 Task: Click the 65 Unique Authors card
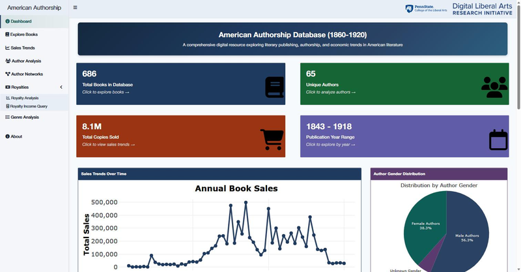tap(404, 84)
